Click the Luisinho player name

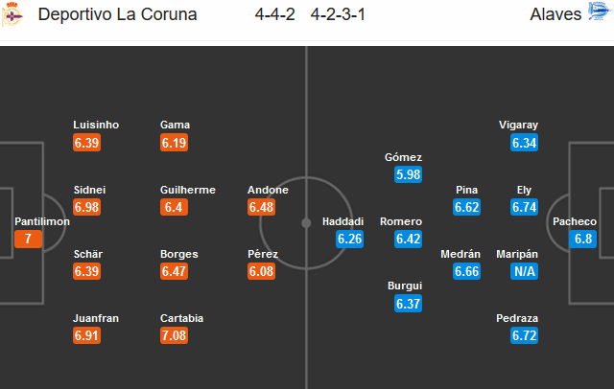click(x=96, y=125)
